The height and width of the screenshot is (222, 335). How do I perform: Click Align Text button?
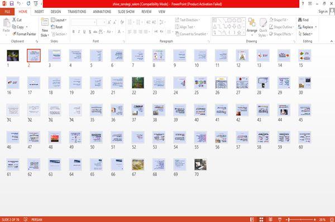pos(185,27)
